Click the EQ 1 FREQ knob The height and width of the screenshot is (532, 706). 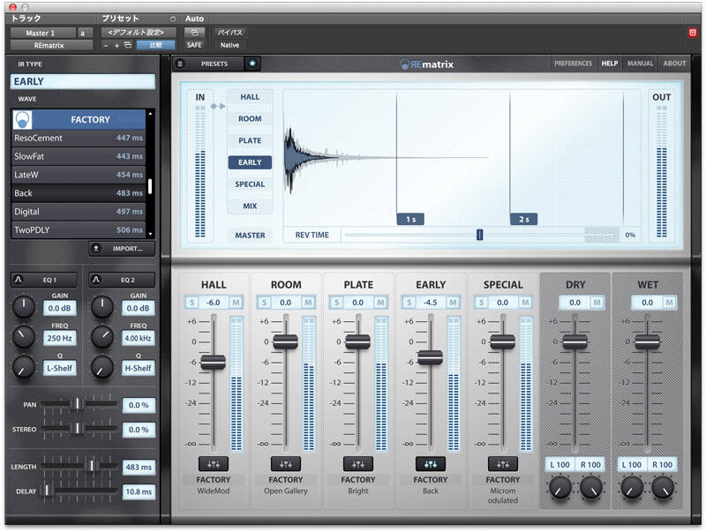tap(24, 337)
